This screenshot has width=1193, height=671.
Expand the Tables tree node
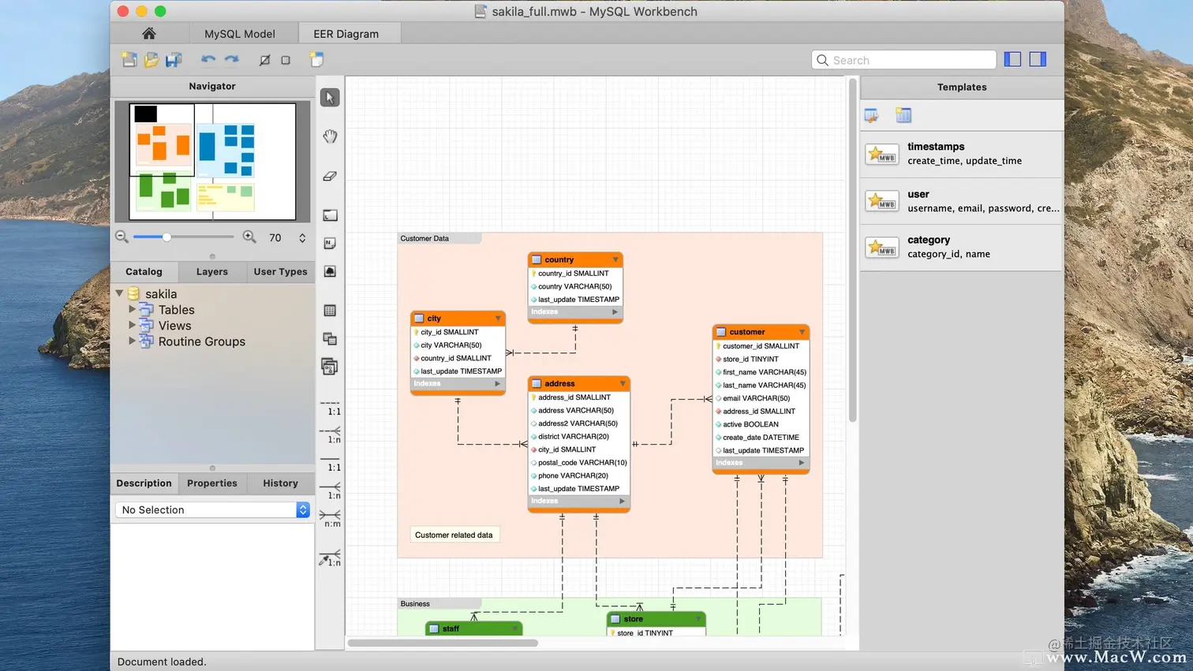pyautogui.click(x=132, y=310)
